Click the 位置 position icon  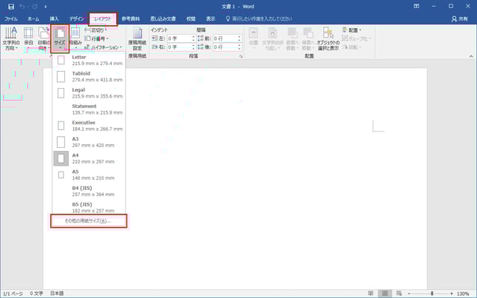(x=254, y=38)
